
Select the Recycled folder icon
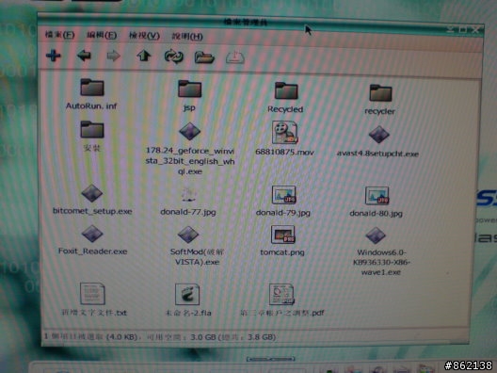click(286, 90)
